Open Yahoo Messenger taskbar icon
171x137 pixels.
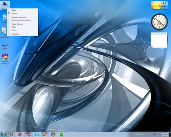click(x=28, y=134)
